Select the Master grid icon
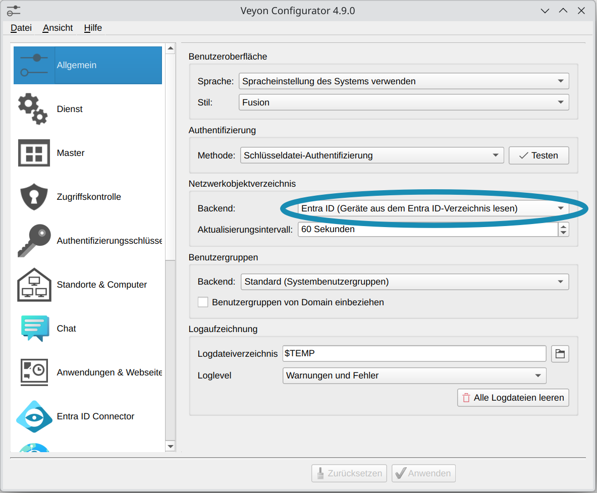This screenshot has width=597, height=493. 34,153
